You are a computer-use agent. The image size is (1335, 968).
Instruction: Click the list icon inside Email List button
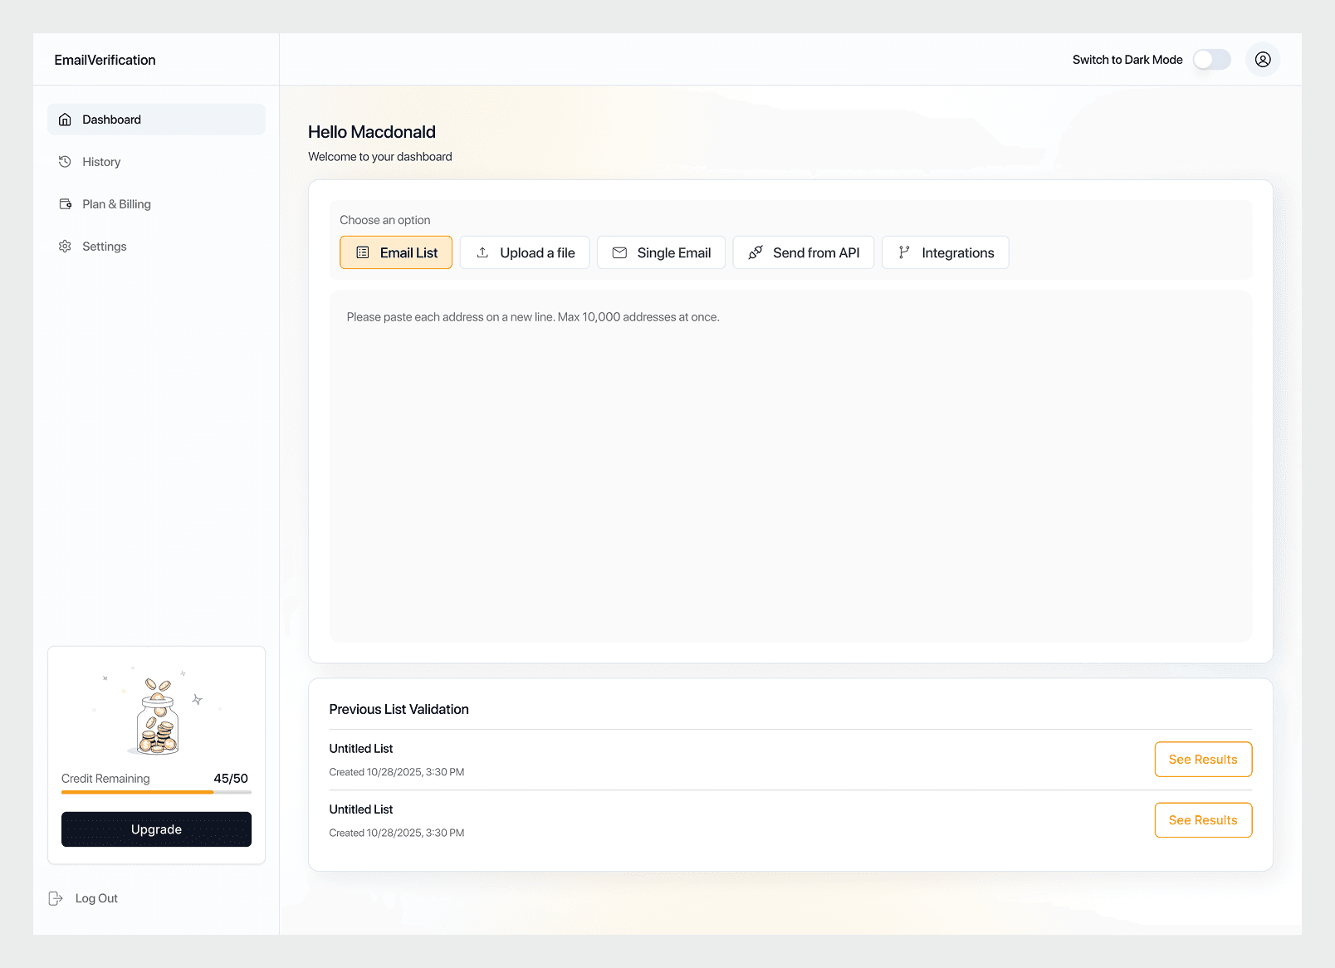(x=363, y=252)
